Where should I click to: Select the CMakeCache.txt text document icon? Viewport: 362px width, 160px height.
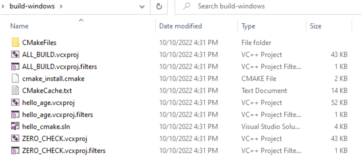(15, 91)
